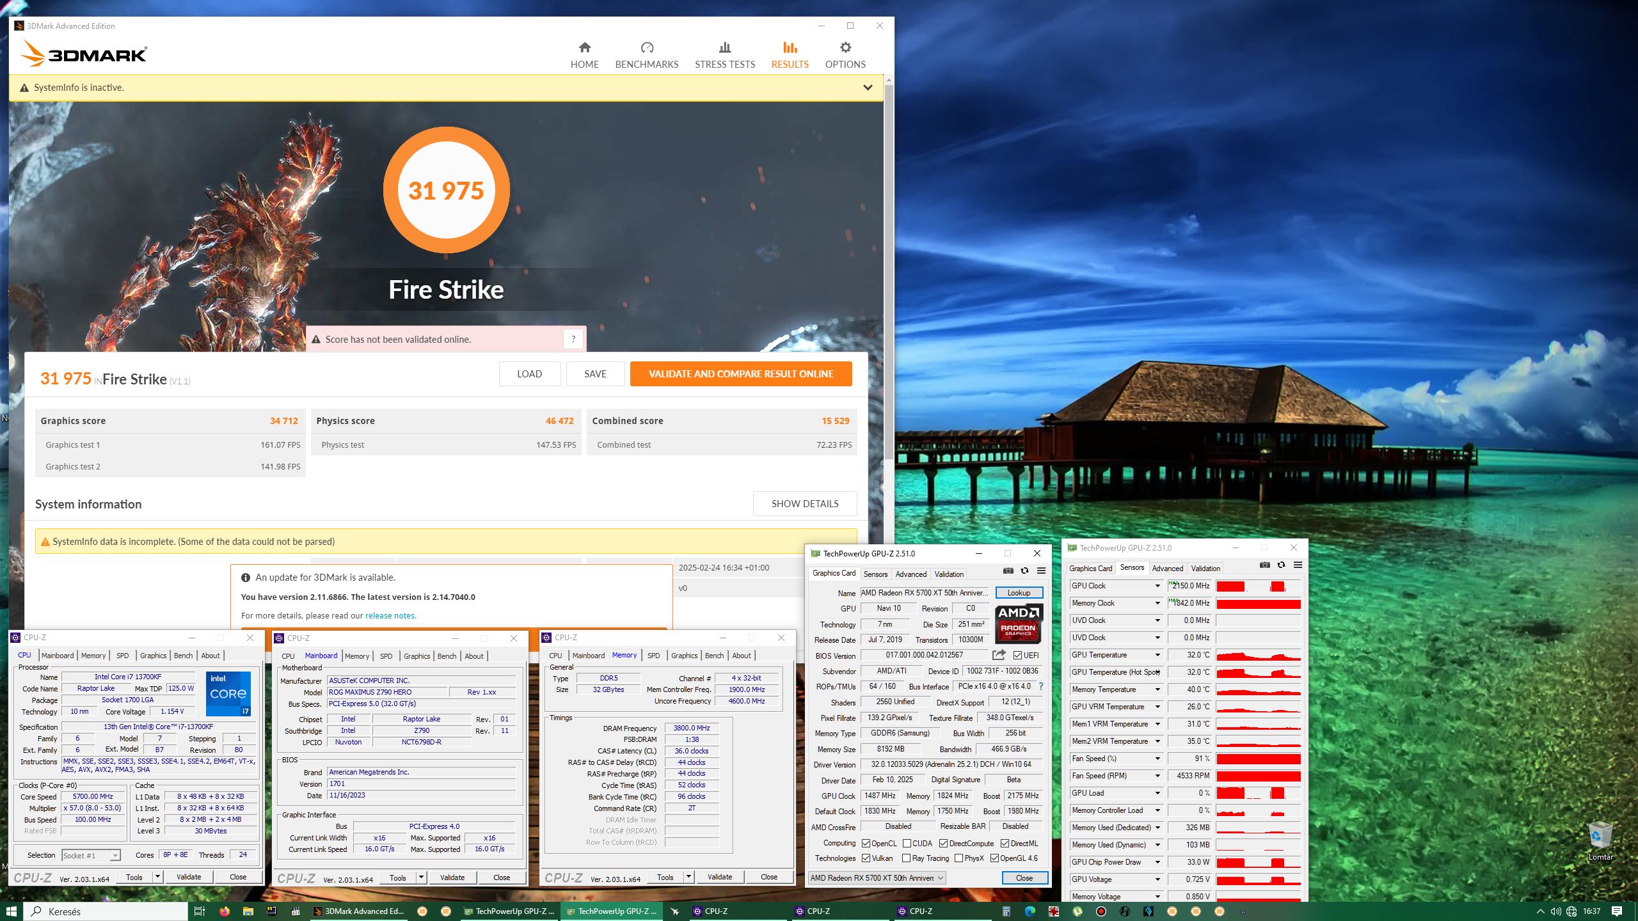Open the Socket #1 selection dropdown in CPU-Z

pyautogui.click(x=91, y=856)
